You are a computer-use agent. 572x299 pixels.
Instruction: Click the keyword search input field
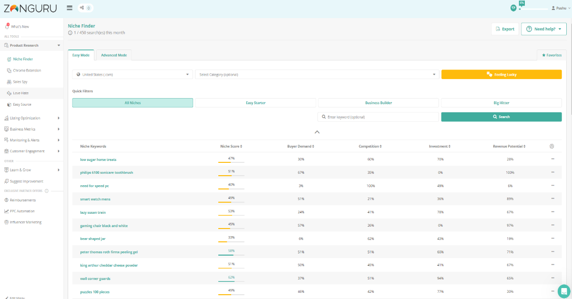pyautogui.click(x=378, y=117)
